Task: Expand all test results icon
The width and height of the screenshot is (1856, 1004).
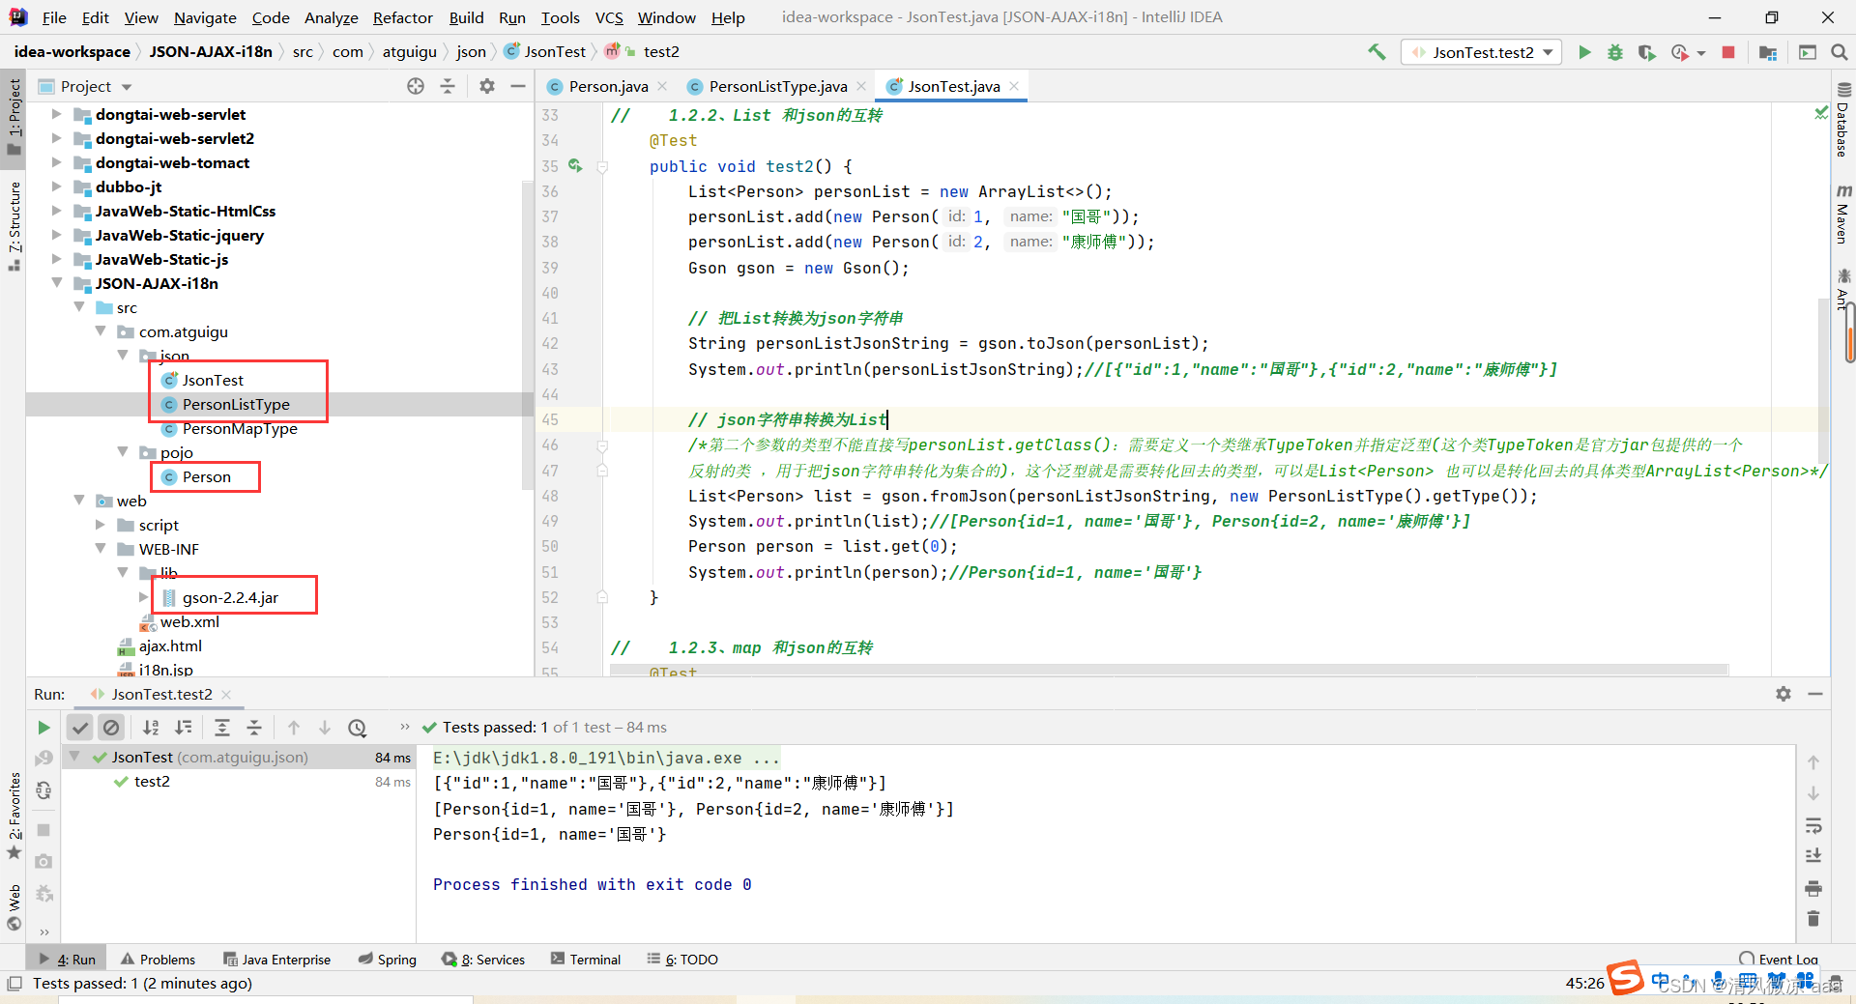Action: pos(222,728)
